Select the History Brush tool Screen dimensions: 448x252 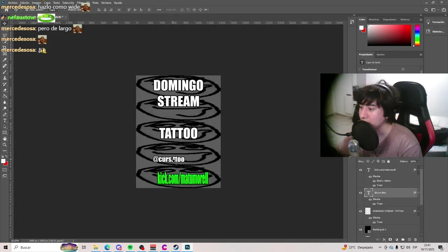[5, 84]
